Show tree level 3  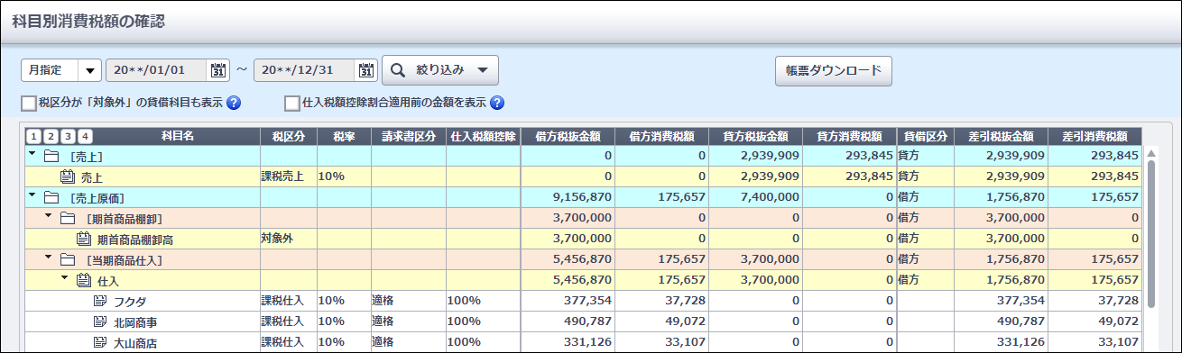[68, 137]
